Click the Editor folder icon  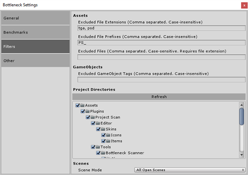[x=98, y=123]
